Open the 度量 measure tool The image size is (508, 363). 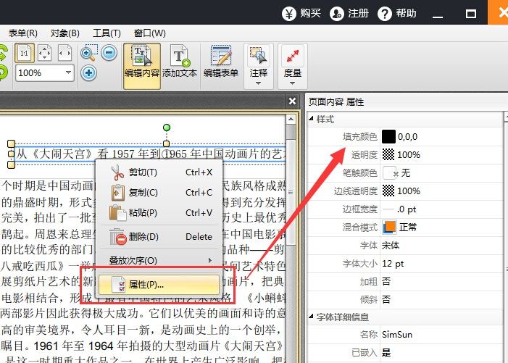coord(293,66)
